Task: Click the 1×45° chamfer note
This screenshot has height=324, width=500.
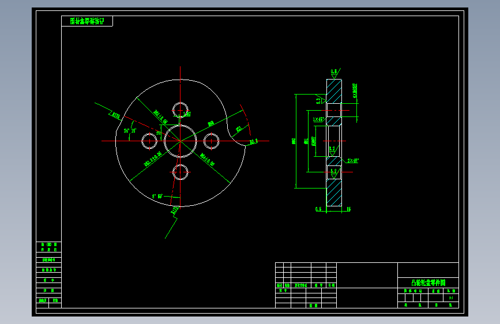Action: click(318, 119)
